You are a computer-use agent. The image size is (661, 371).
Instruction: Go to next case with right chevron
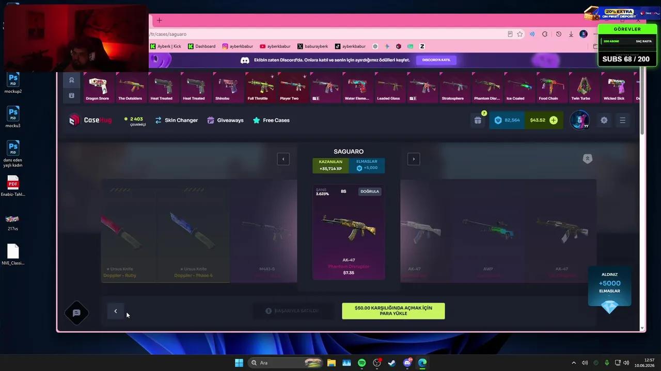click(414, 159)
